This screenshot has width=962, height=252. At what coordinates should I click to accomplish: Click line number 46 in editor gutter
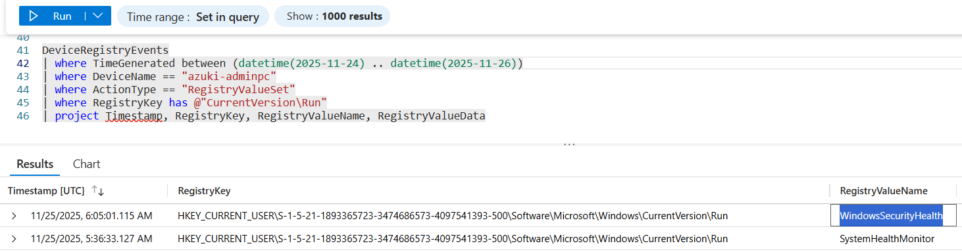click(23, 116)
